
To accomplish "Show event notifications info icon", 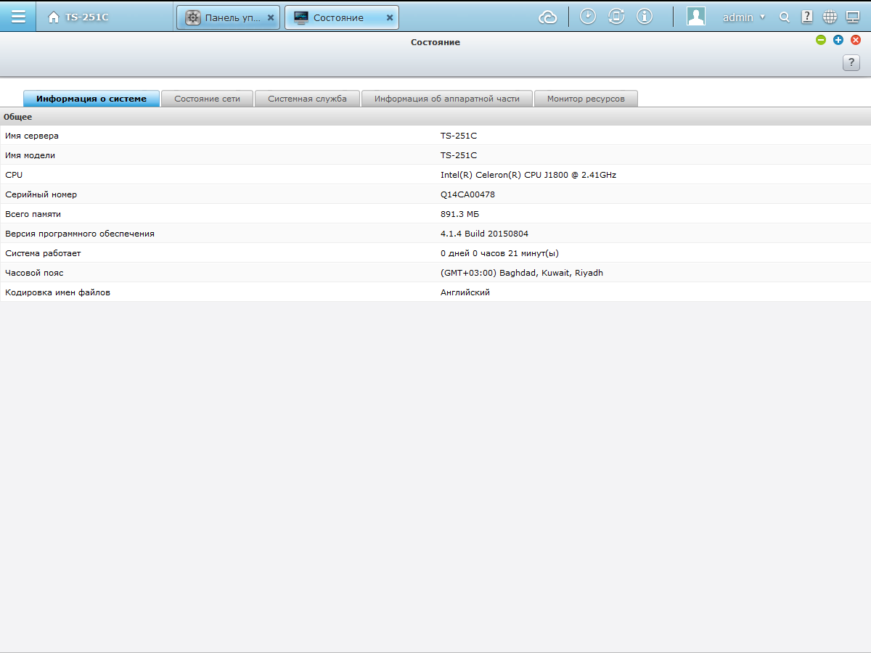I will (x=645, y=16).
